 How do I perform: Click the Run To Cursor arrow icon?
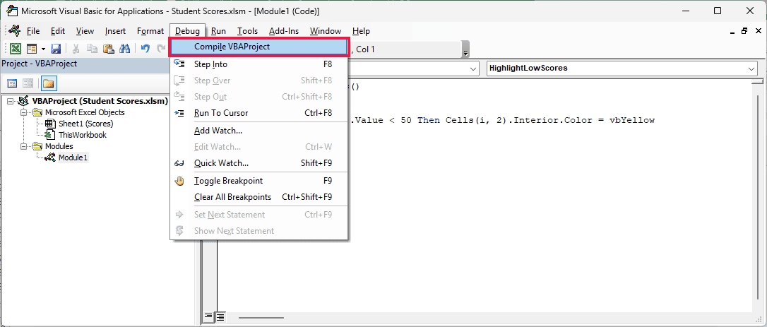click(179, 113)
